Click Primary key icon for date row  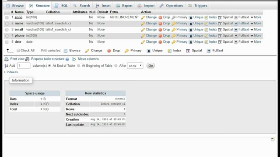click(173, 42)
